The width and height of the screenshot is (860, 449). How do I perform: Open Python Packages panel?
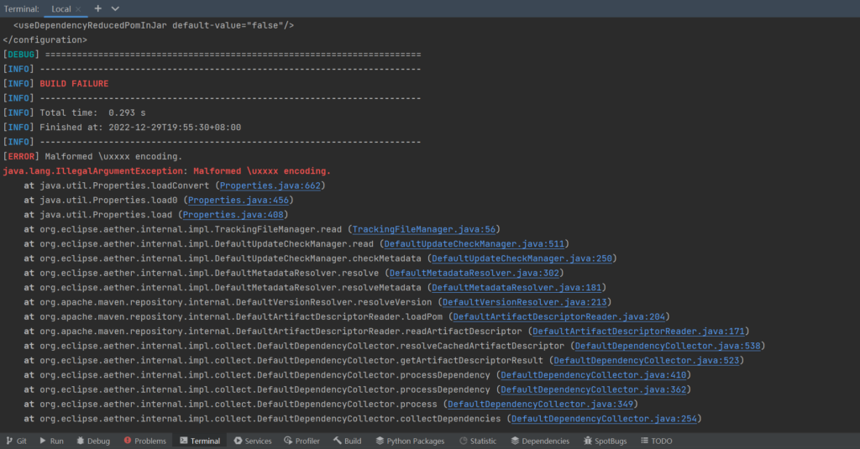coord(410,441)
